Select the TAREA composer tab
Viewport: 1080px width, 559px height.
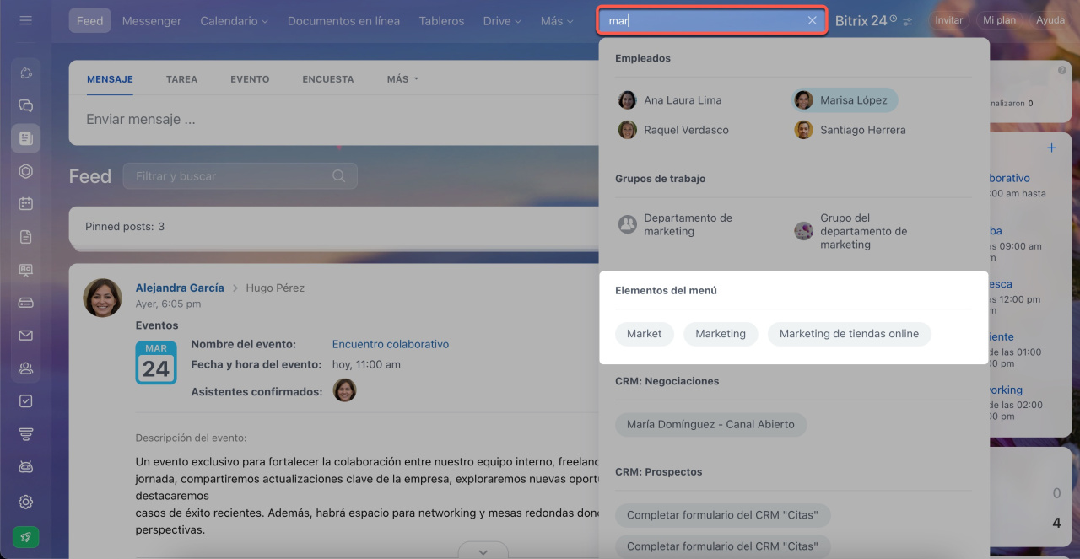(181, 79)
